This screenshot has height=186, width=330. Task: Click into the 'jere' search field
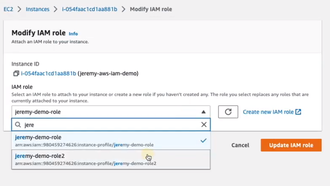111,125
